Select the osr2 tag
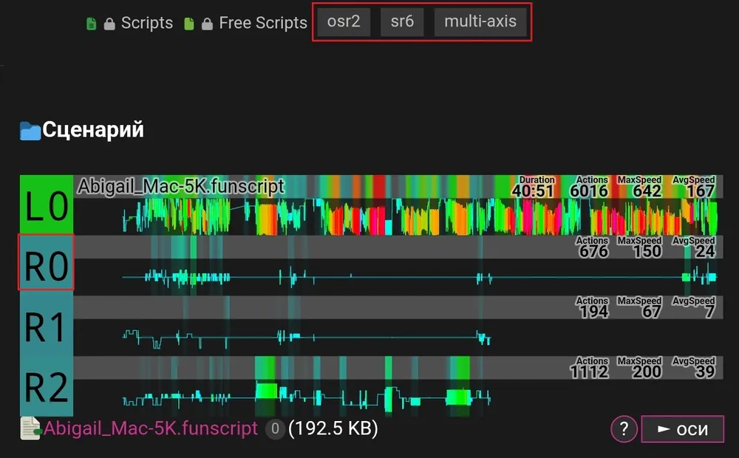This screenshot has width=739, height=458. (x=344, y=21)
